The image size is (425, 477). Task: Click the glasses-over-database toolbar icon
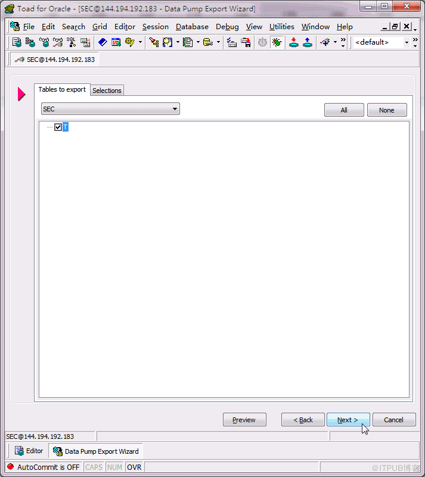44,42
